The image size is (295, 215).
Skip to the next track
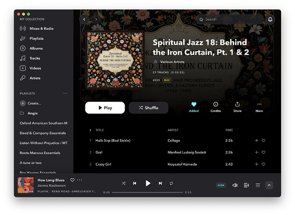[160, 183]
